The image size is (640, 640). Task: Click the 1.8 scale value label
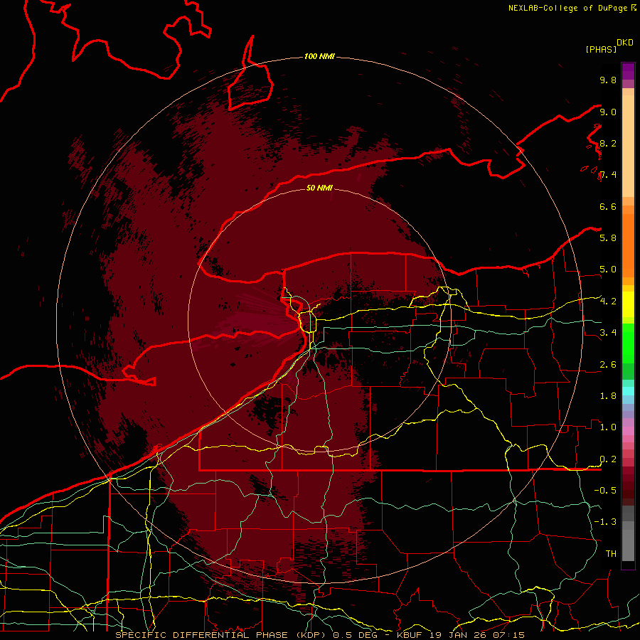[608, 396]
